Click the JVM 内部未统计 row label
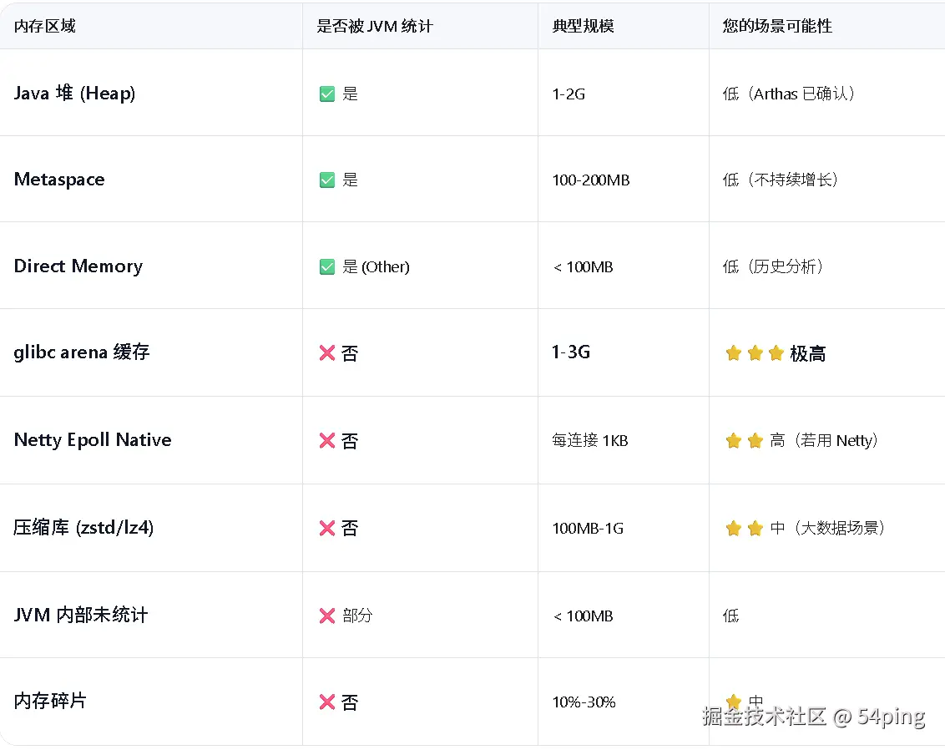 pyautogui.click(x=81, y=616)
